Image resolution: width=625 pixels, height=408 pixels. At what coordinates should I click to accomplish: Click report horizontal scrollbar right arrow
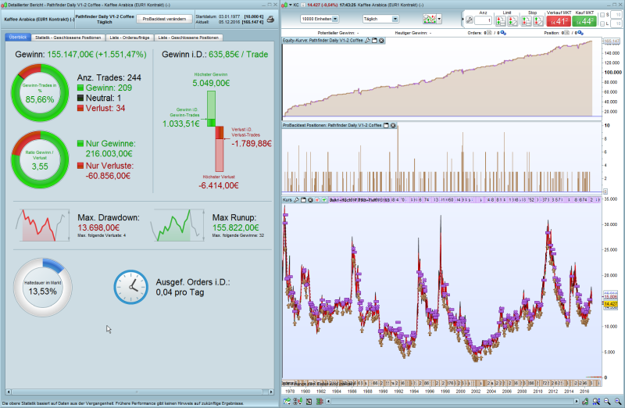pos(271,392)
